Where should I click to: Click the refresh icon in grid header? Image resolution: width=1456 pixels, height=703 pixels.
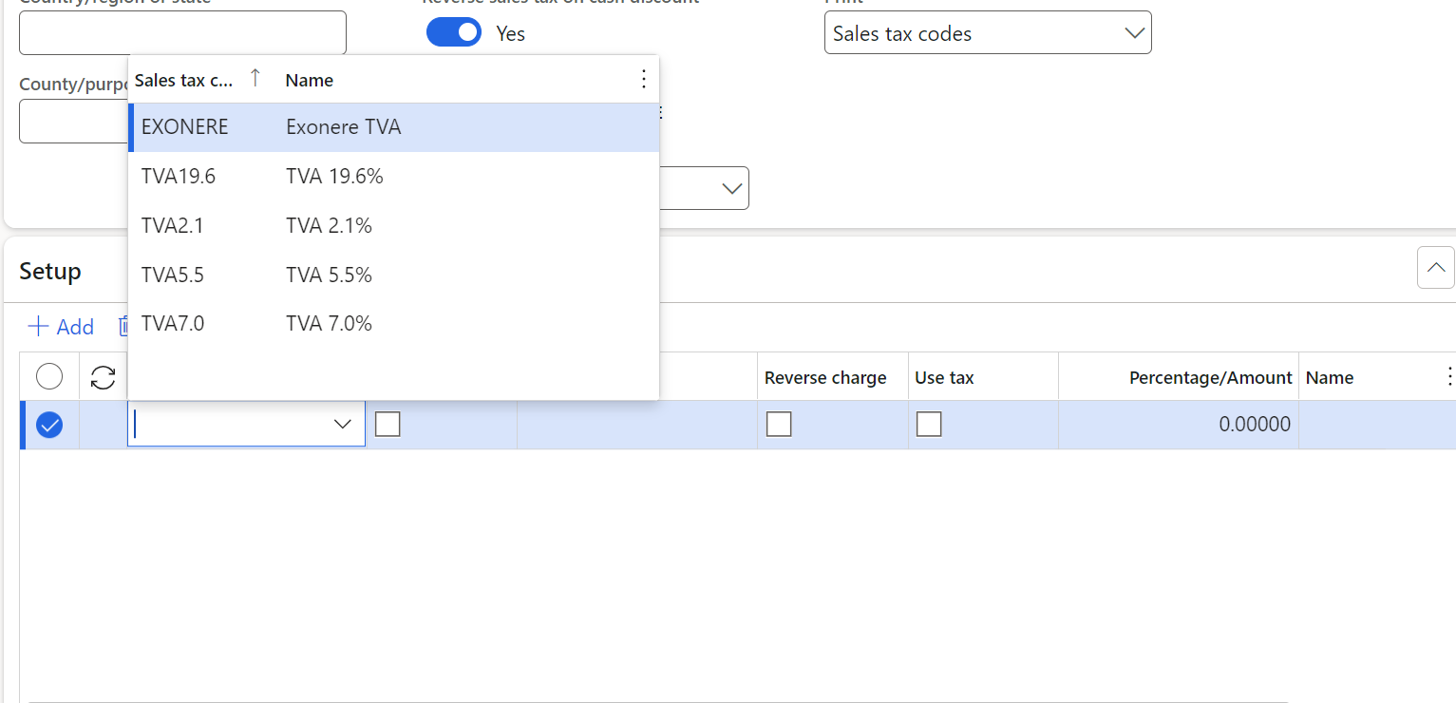coord(103,377)
